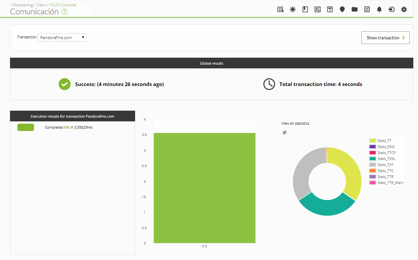The height and width of the screenshot is (260, 418).
Task: Open the map pin location icon
Action: tap(342, 9)
